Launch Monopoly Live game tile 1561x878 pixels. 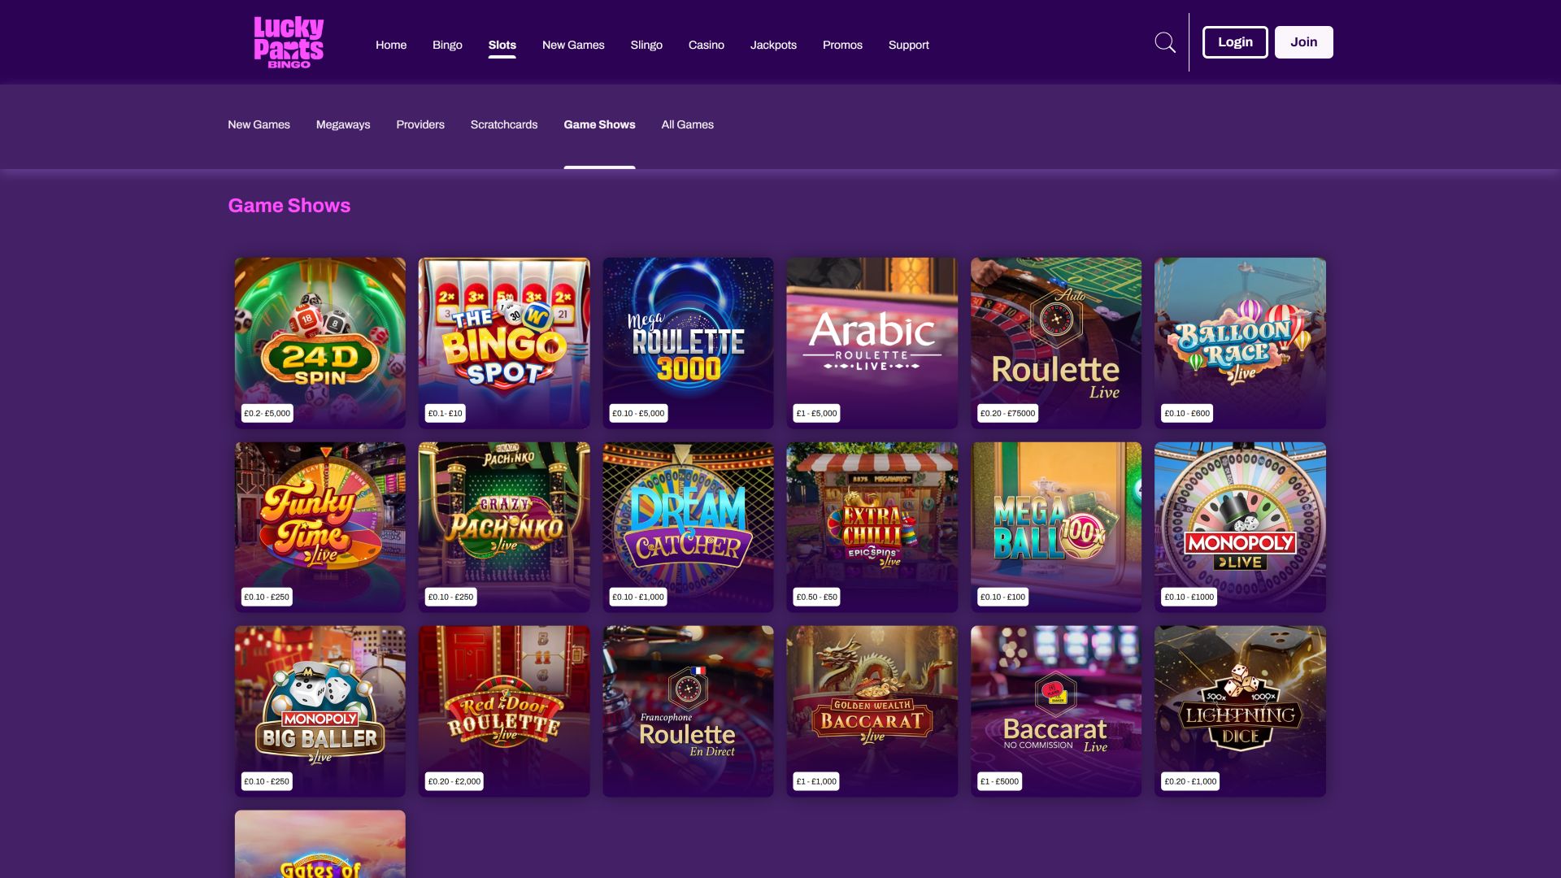pos(1240,527)
